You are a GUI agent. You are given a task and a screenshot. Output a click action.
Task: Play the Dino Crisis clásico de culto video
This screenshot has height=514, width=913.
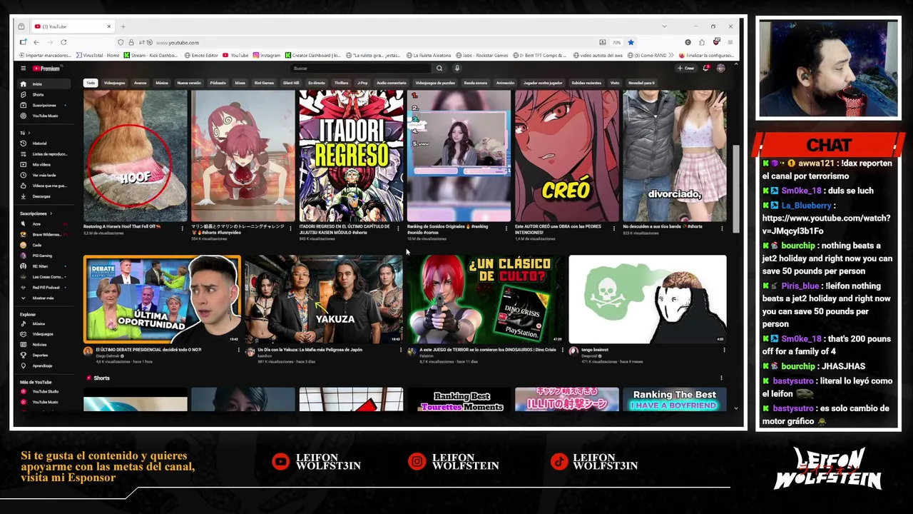click(485, 299)
